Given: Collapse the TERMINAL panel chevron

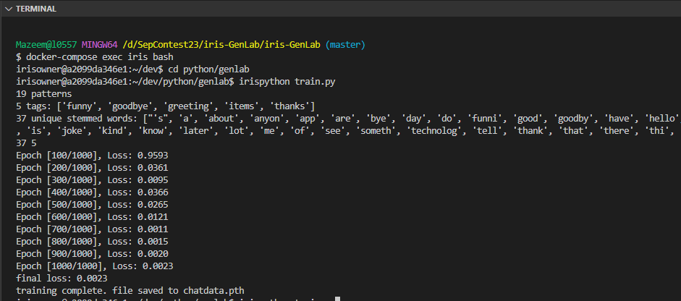Looking at the screenshot, I should 7,9.
